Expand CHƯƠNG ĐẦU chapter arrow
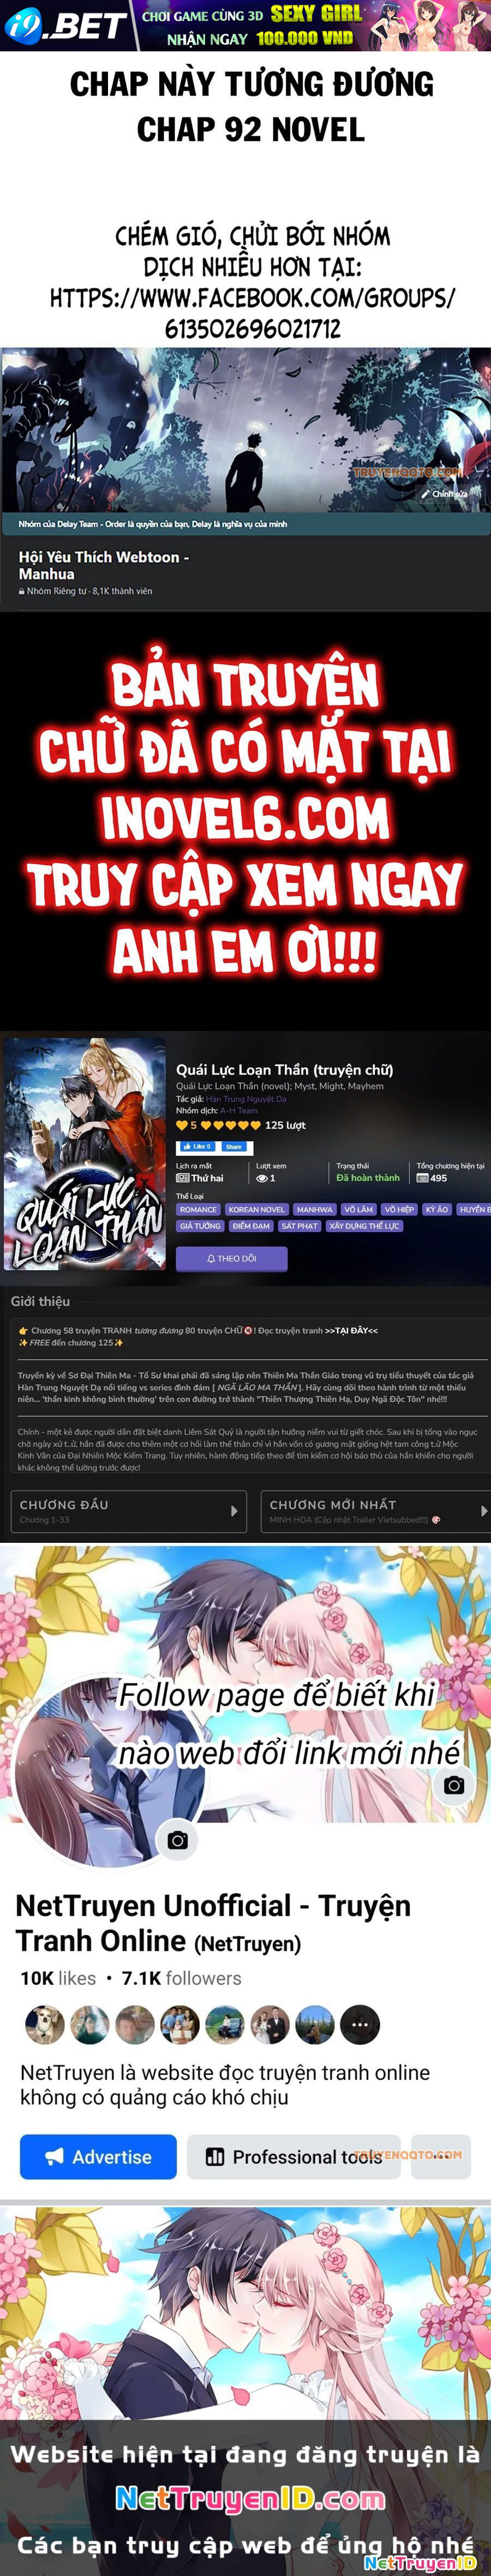 tap(233, 1511)
